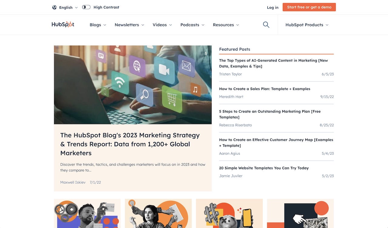Screen dimensions: 388x228
Task: Click the Log in link
Action: point(273,7)
